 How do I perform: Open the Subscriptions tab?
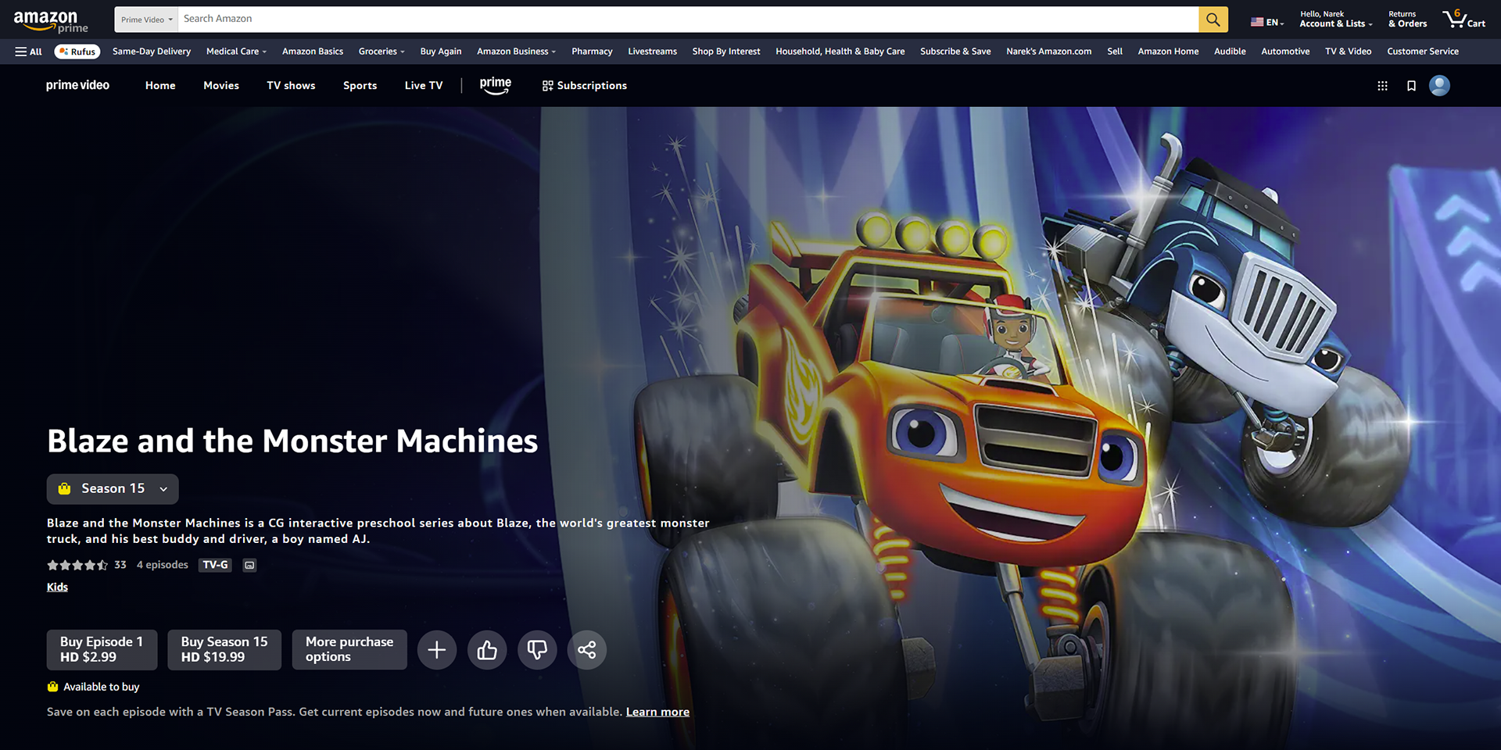point(585,86)
